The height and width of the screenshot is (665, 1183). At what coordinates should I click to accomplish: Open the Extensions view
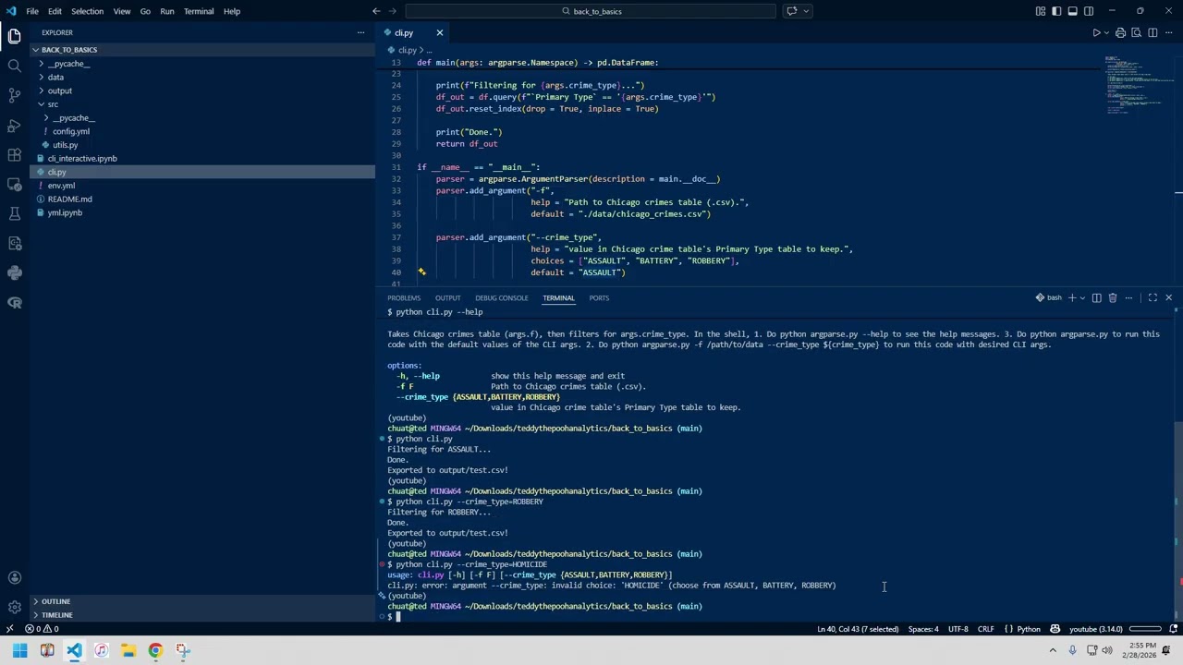pos(14,154)
